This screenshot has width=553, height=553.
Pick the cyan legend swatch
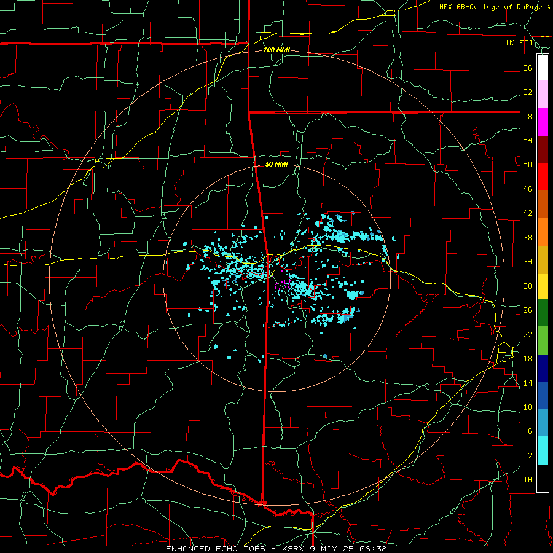point(543,450)
